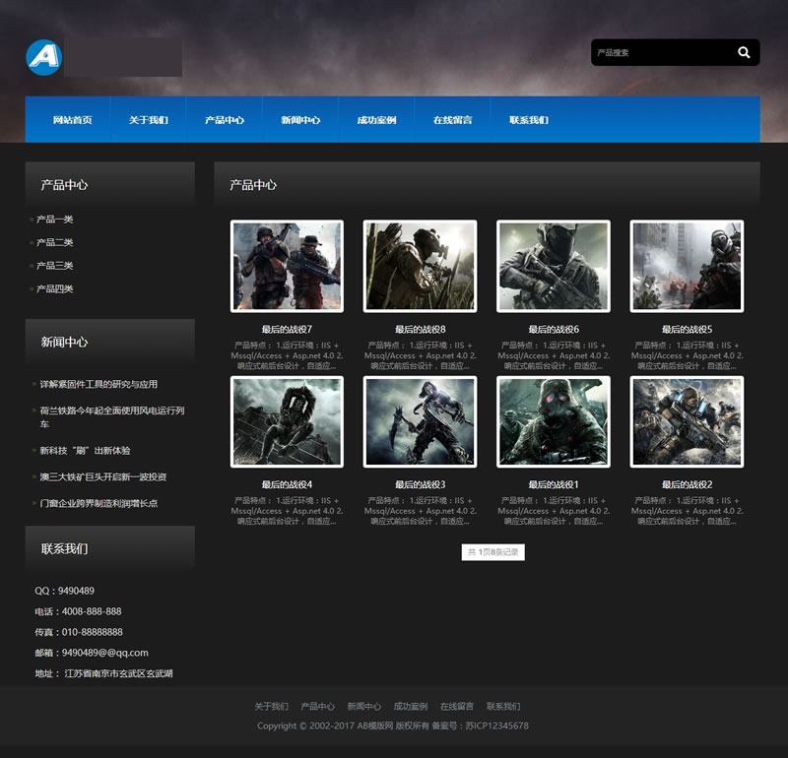
Task: Click the blue A site logo
Action: pyautogui.click(x=43, y=57)
